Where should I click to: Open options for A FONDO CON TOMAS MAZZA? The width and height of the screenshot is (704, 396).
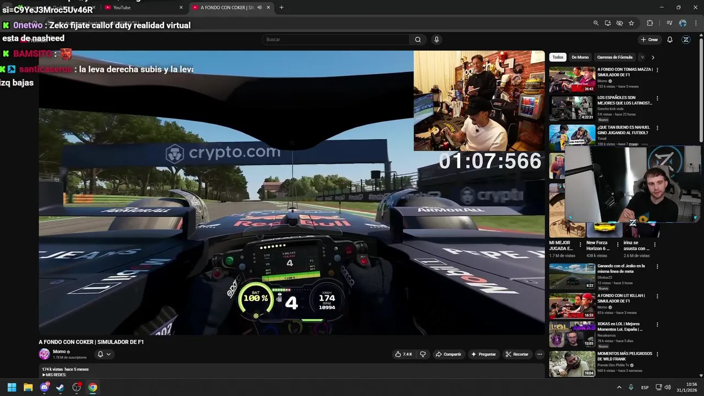[657, 70]
